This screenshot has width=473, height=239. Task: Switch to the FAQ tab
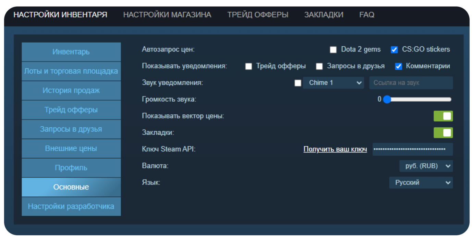(366, 15)
